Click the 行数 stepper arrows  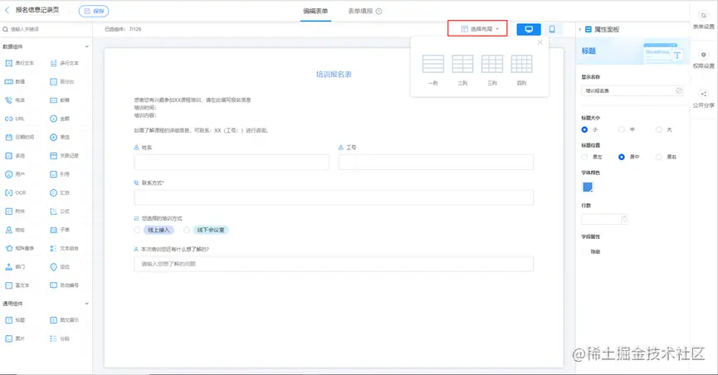click(624, 219)
